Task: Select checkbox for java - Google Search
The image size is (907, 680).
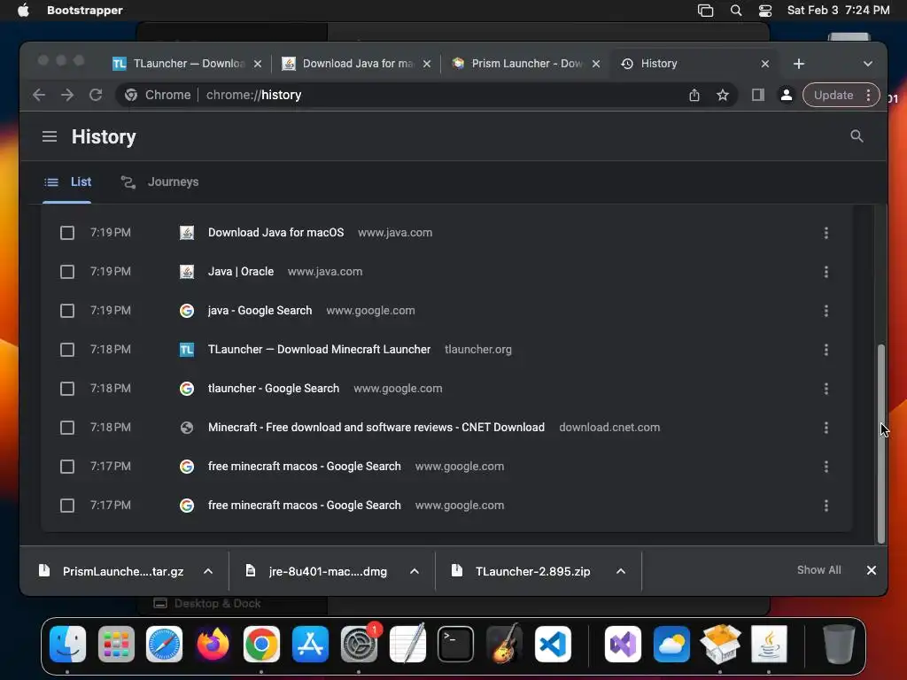Action: pyautogui.click(x=67, y=311)
